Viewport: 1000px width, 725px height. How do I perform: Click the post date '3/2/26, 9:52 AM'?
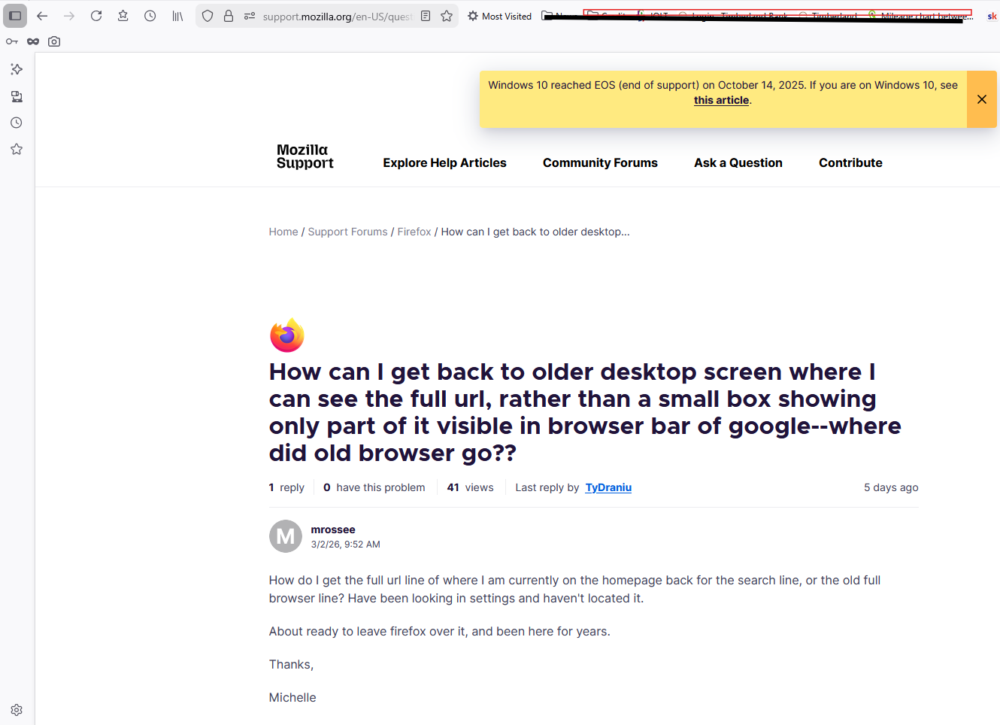(346, 545)
